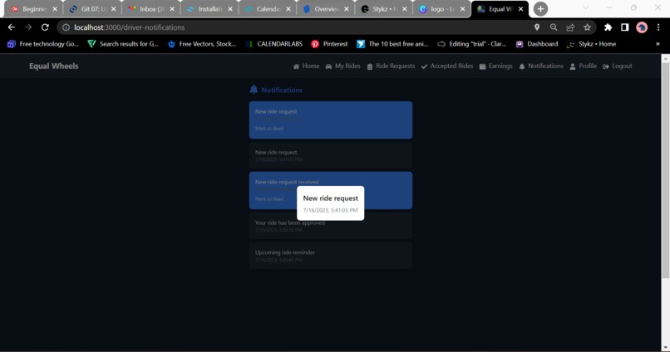Click the location pin icon in address bar
Viewport: 670px width, 352px height.
tap(537, 27)
